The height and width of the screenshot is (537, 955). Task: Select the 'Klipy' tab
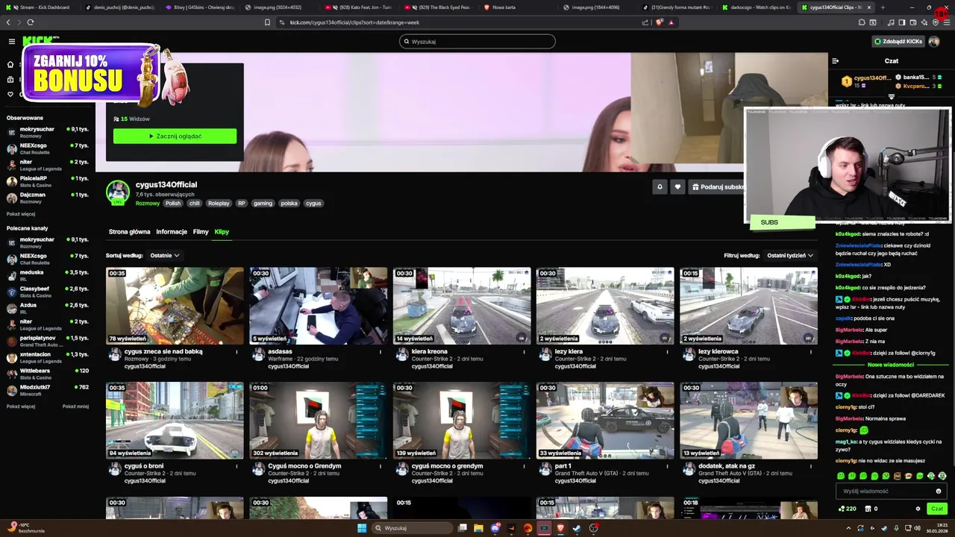222,232
